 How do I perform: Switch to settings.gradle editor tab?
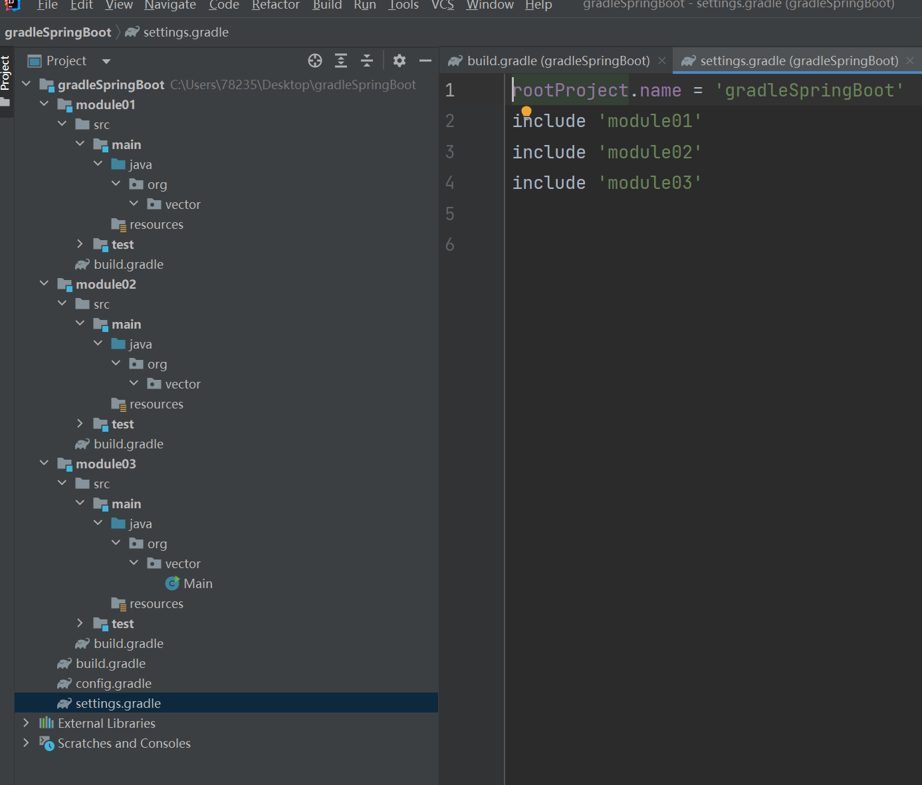coord(798,61)
